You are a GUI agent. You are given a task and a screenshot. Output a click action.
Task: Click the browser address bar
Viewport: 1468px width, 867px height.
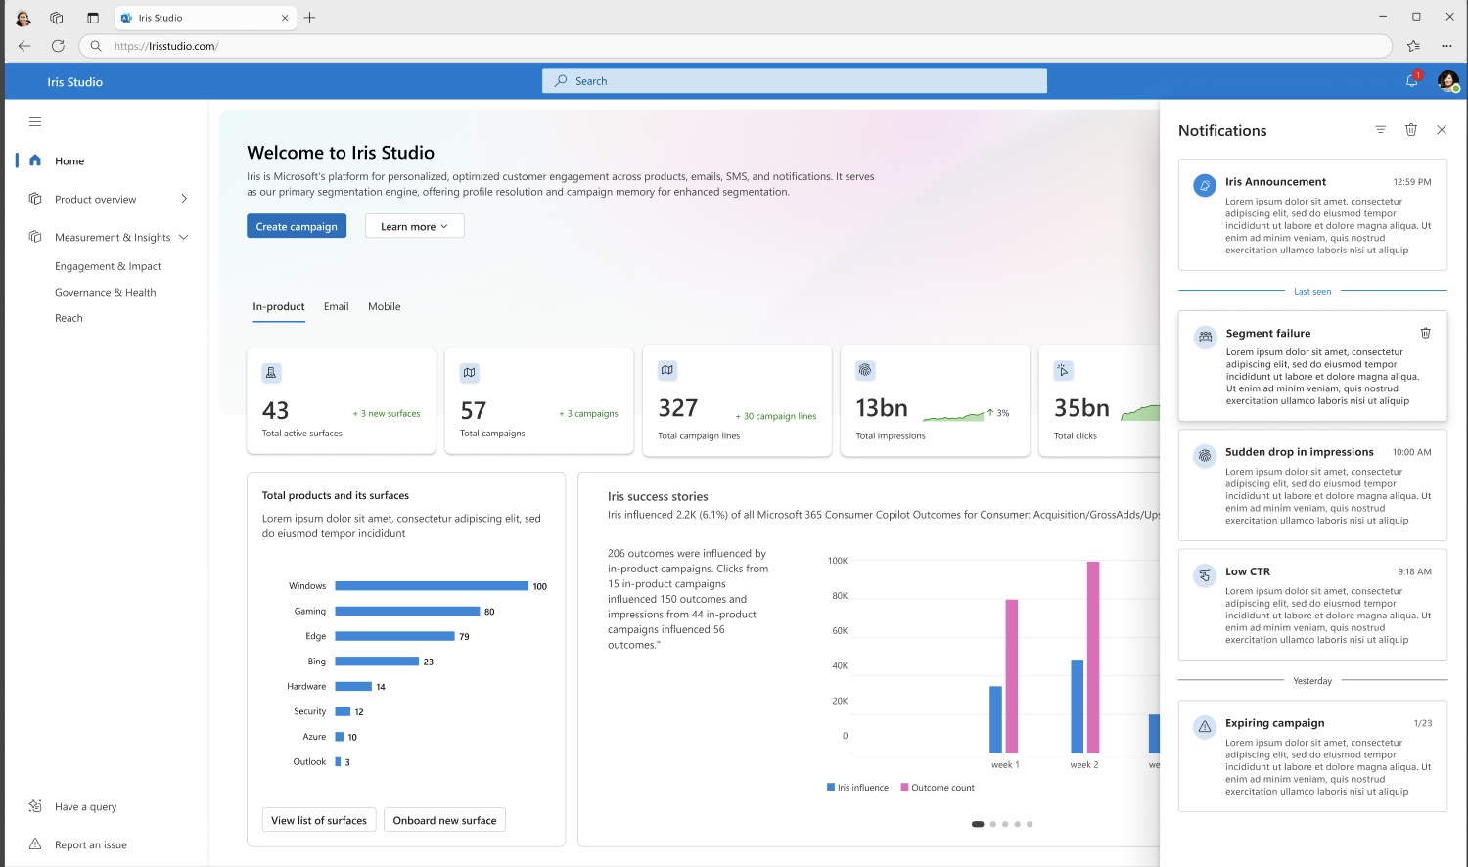coord(736,46)
